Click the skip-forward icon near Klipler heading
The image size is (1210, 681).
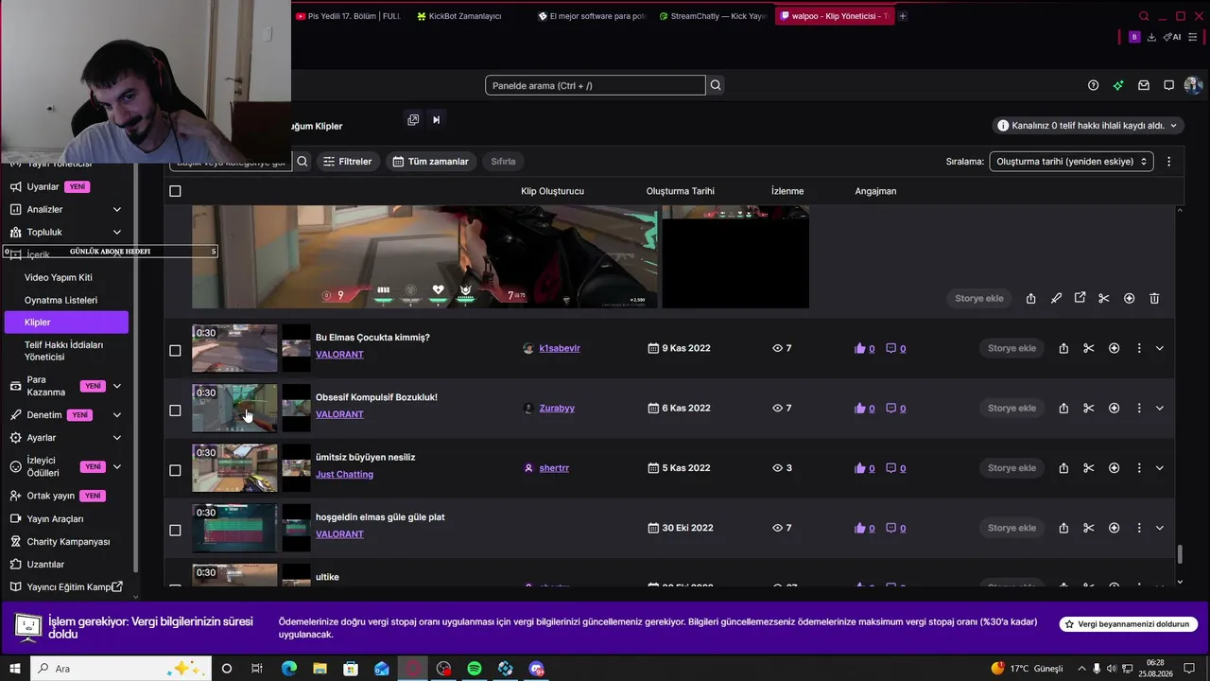click(436, 120)
